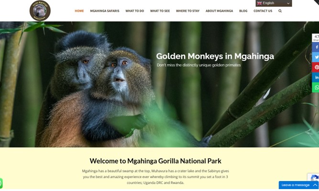Share page via LinkedIn icon

coord(316,77)
